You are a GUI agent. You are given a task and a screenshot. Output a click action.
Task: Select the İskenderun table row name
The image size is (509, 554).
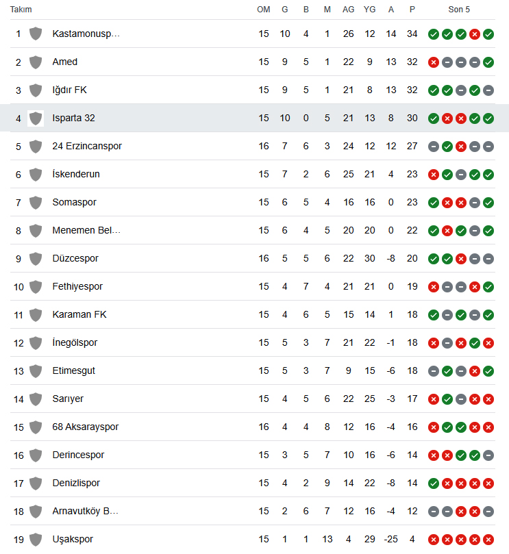point(76,174)
